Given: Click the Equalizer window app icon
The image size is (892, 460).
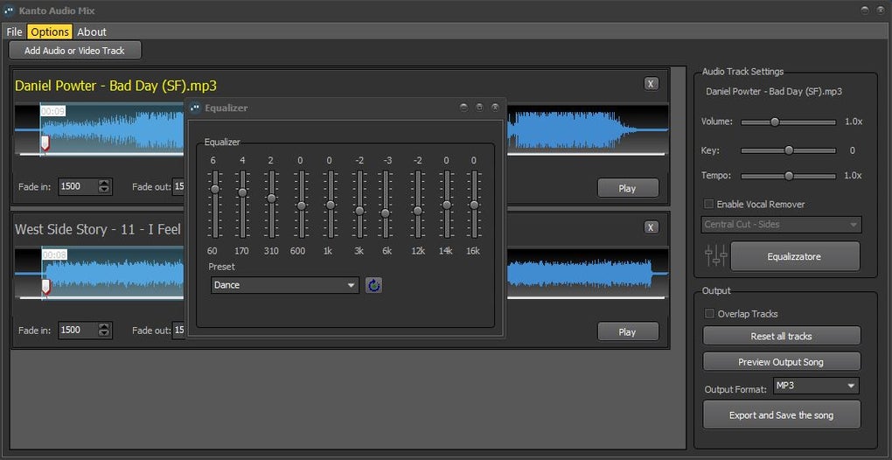Looking at the screenshot, I should pos(195,108).
